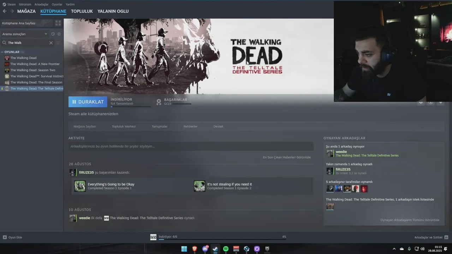452x254 pixels.
Task: Open the Görünüm menu
Action: tap(25, 4)
